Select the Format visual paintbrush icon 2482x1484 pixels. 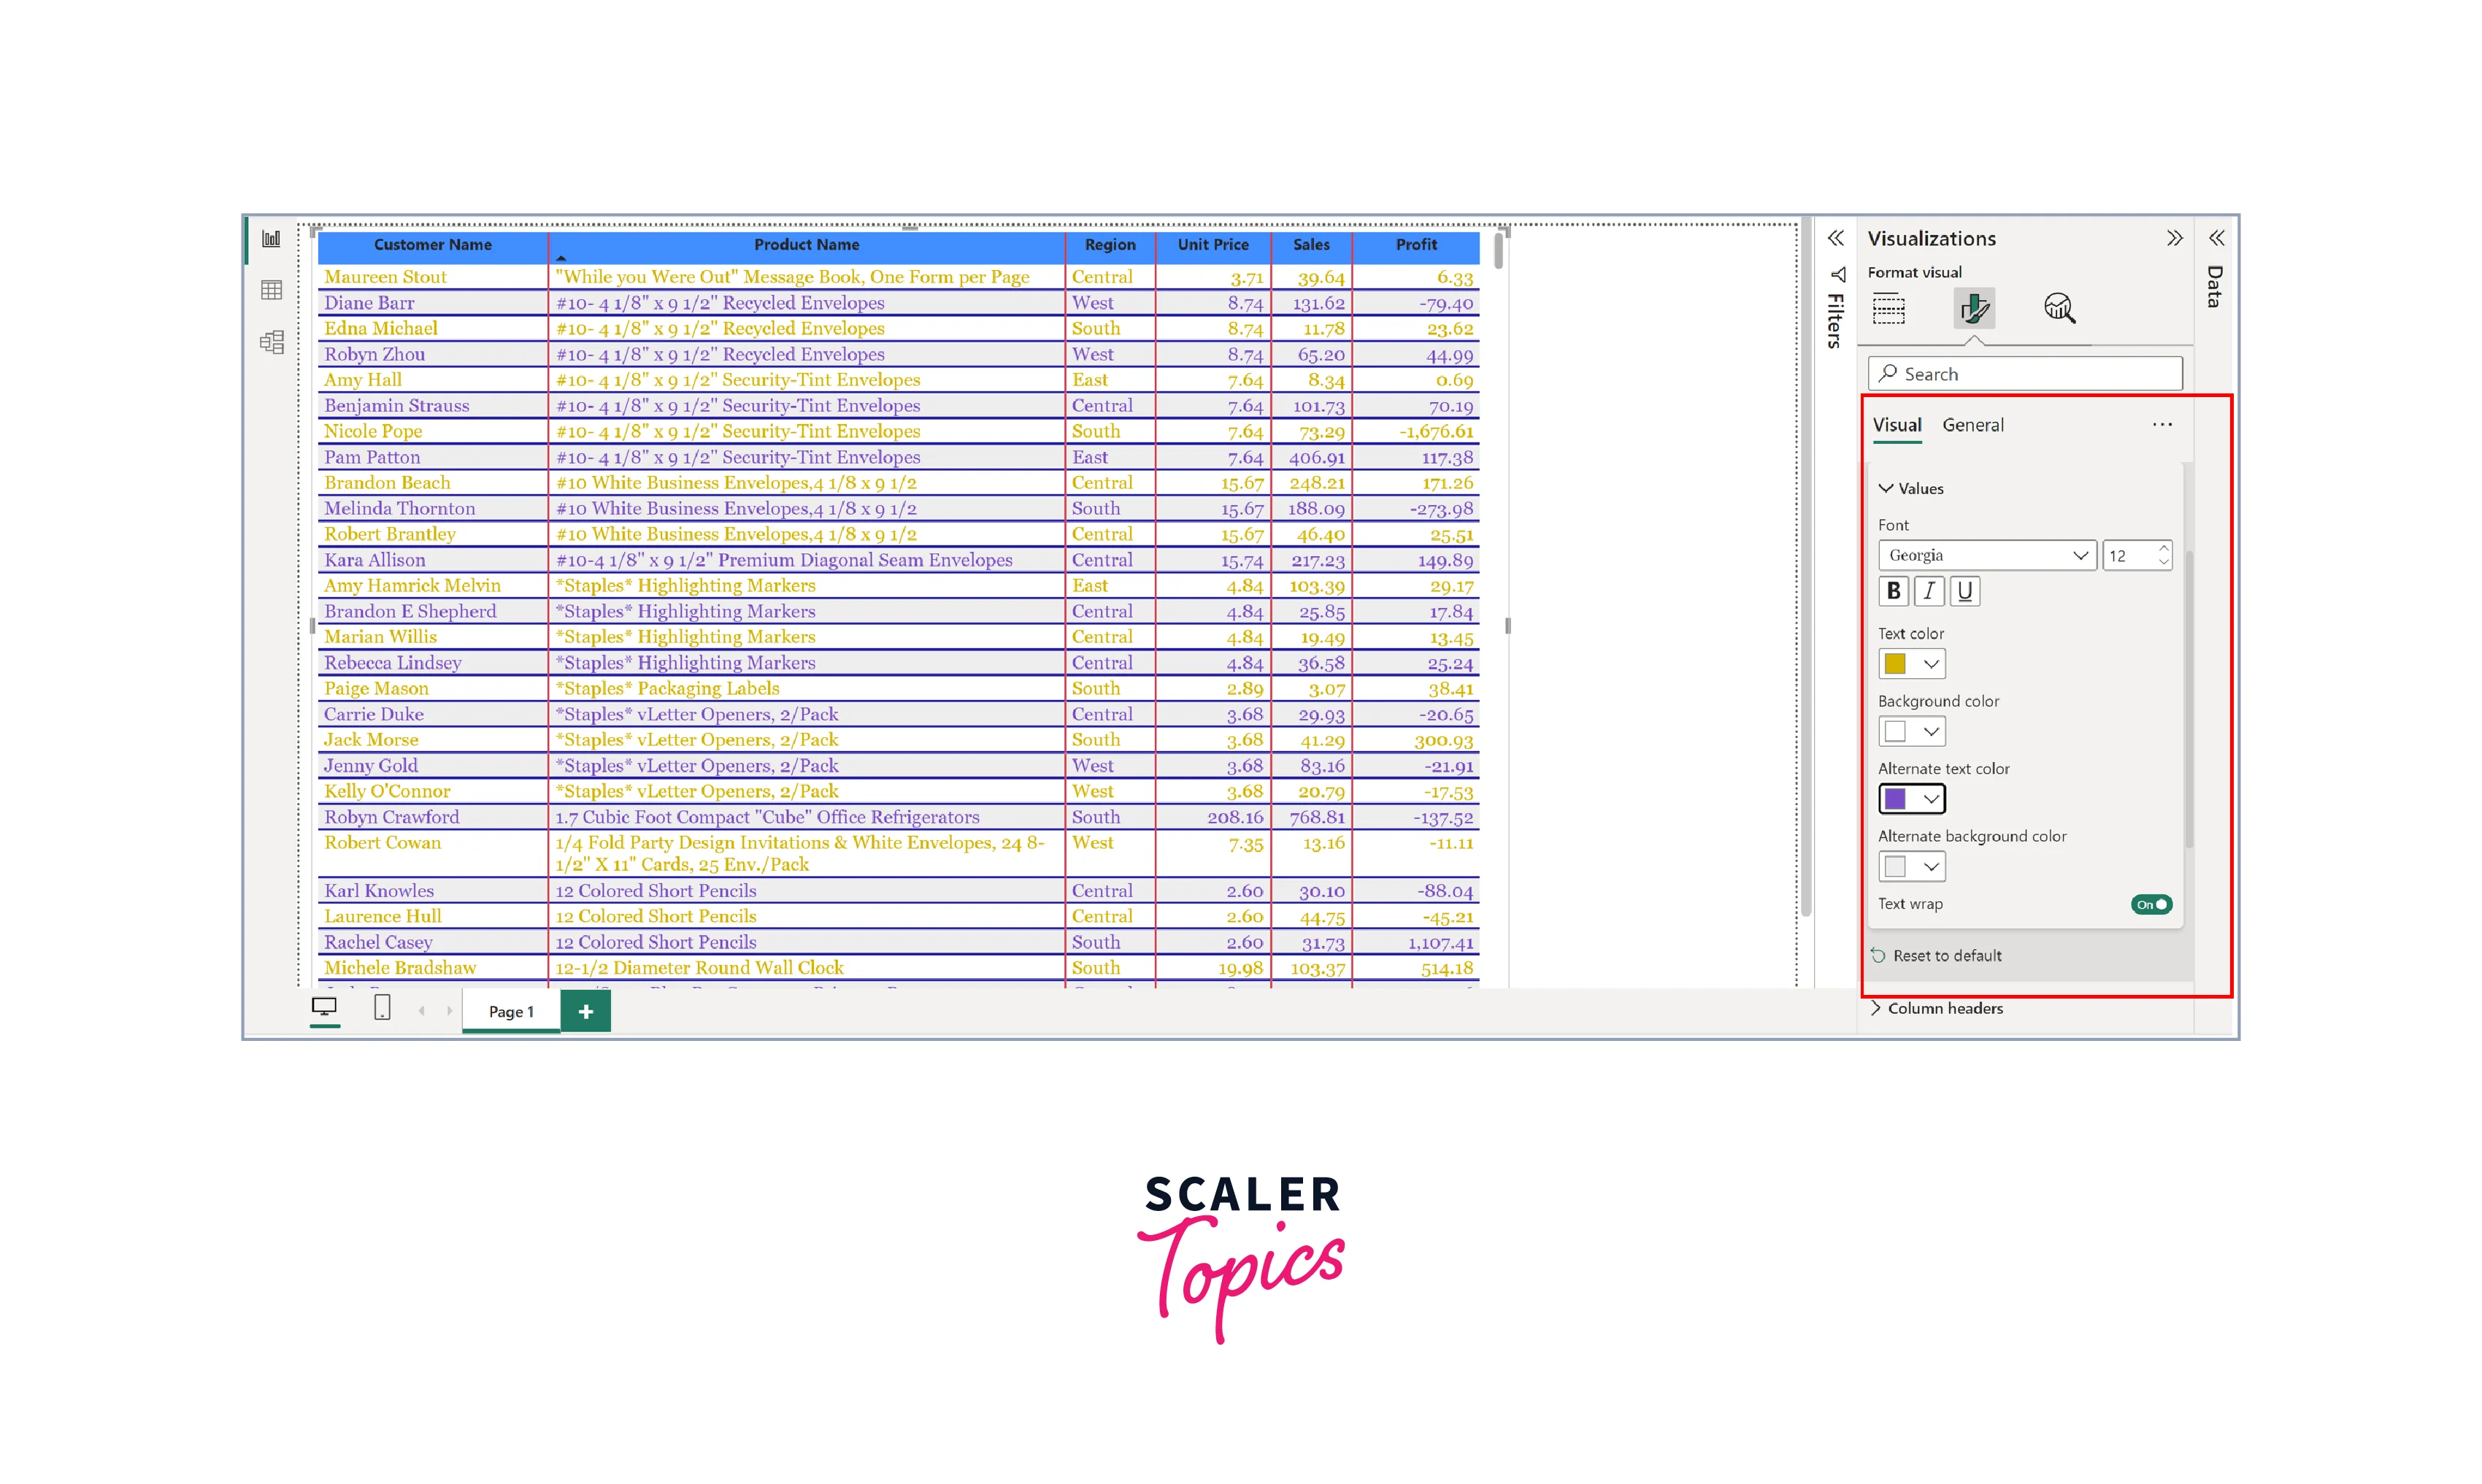(x=1974, y=309)
